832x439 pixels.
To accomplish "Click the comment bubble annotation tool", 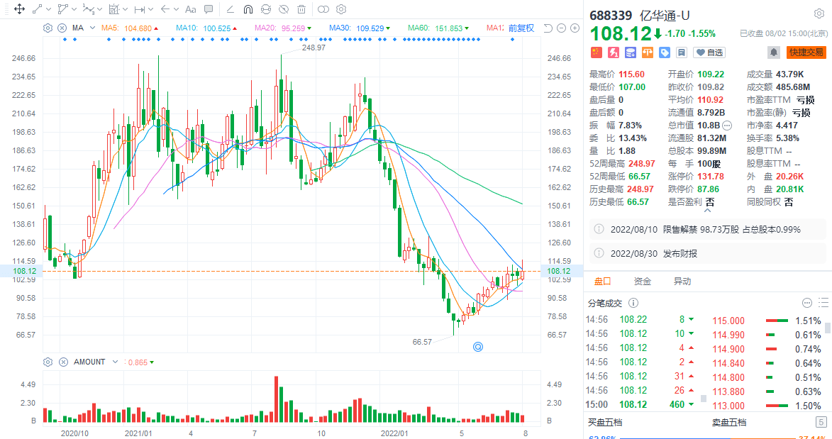I will click(209, 9).
